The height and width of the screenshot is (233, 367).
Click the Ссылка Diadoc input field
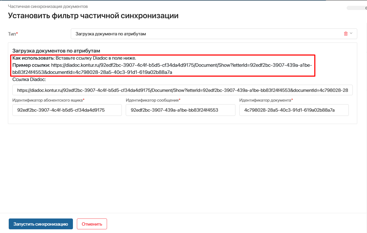tap(182, 90)
